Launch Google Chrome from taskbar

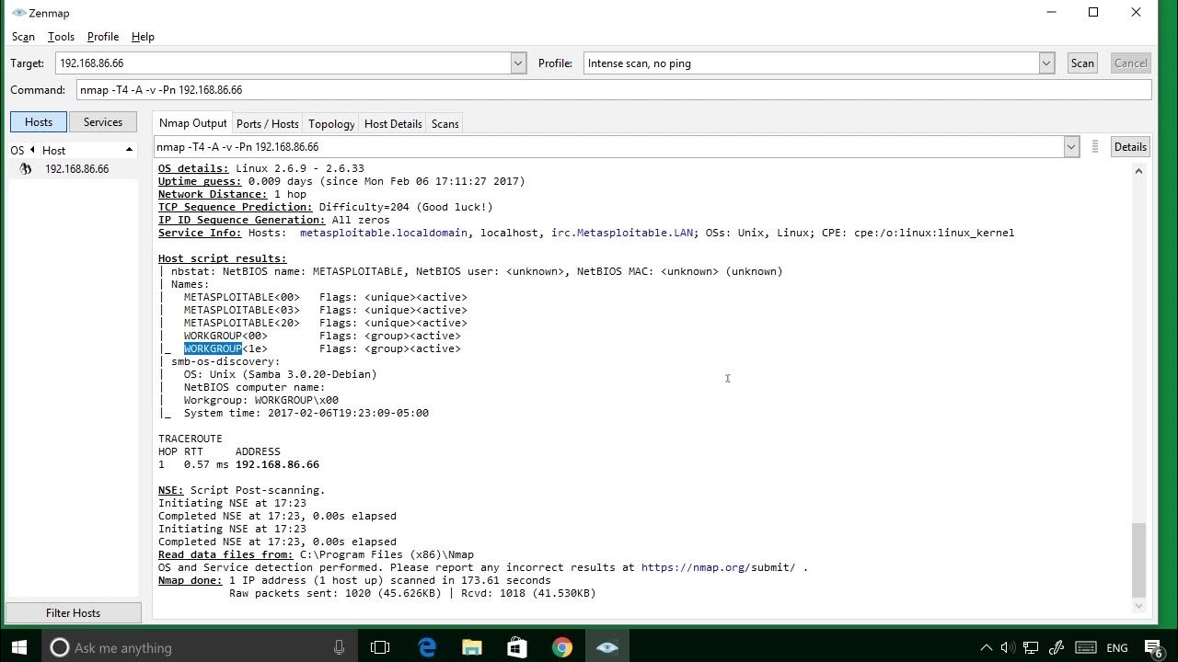561,647
